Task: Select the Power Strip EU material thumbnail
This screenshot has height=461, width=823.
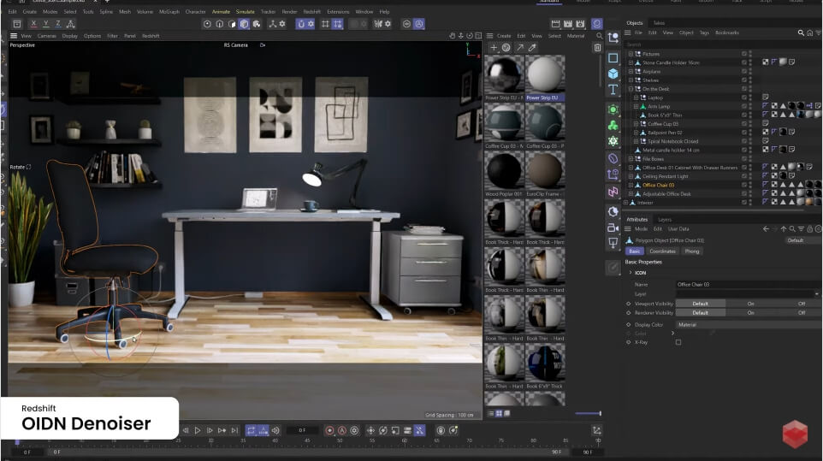Action: click(545, 74)
